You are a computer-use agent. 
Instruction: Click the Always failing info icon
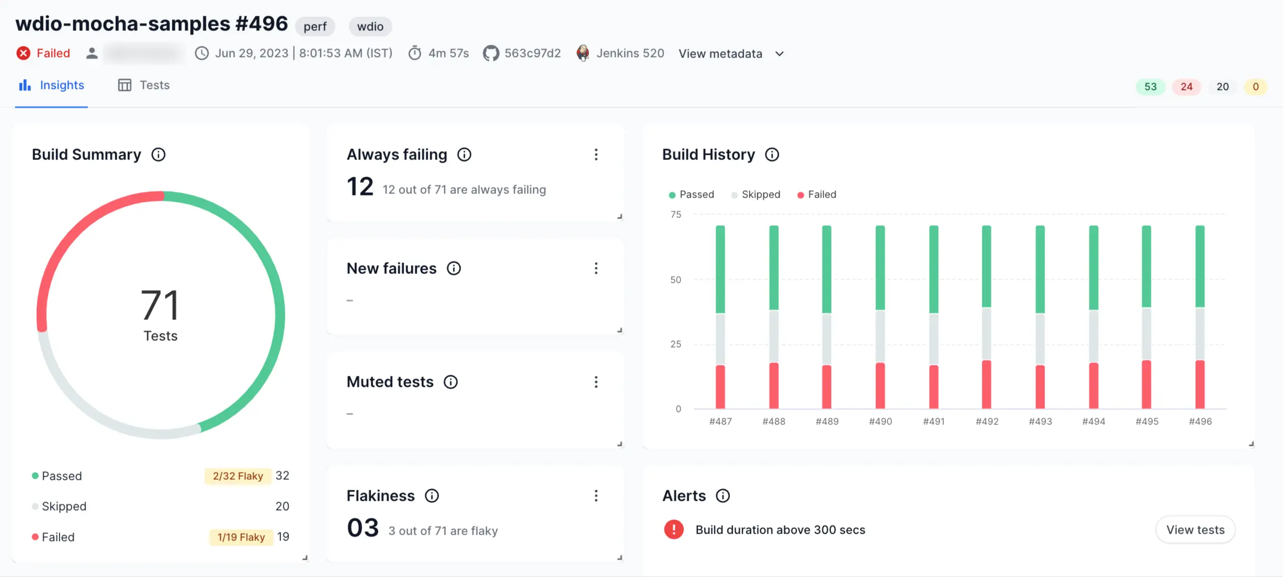pos(464,155)
